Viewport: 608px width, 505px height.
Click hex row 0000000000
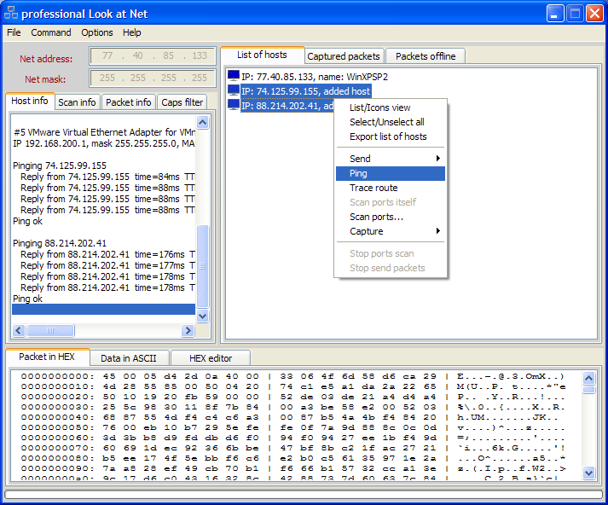pos(293,376)
